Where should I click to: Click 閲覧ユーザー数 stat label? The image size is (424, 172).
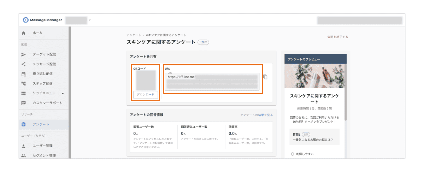point(143,126)
